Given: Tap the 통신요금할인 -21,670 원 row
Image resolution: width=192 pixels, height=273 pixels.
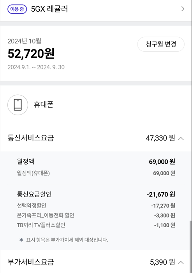Looking at the screenshot, I should pos(96,194).
